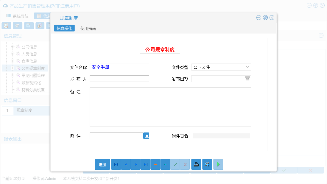
Task: Upload an attachment via the blue arrow icon
Action: (146, 135)
